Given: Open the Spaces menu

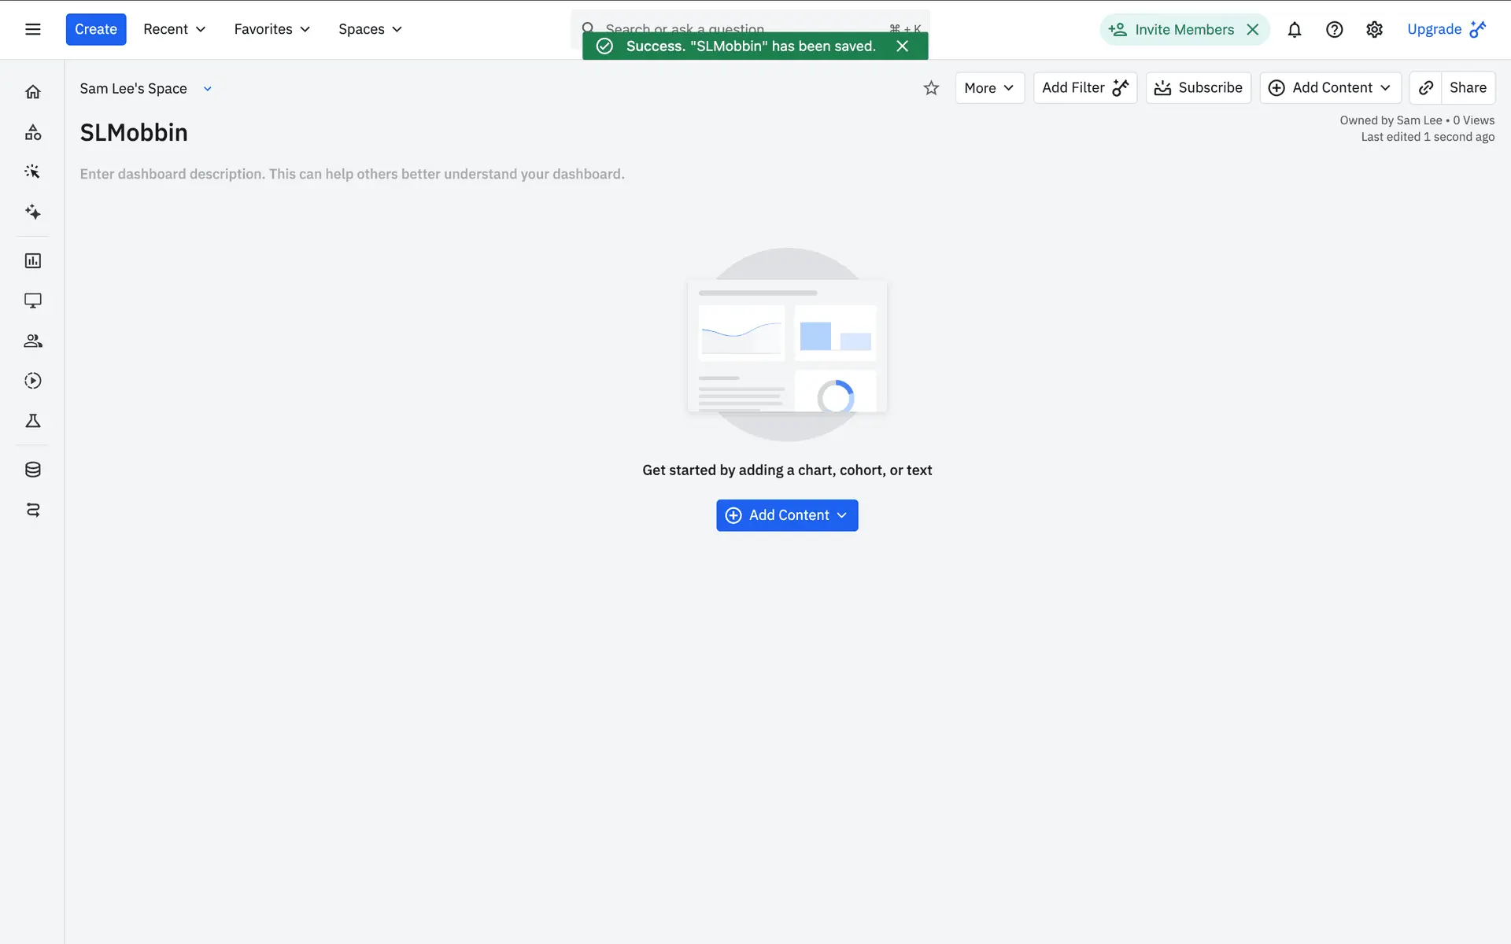Looking at the screenshot, I should click(370, 29).
